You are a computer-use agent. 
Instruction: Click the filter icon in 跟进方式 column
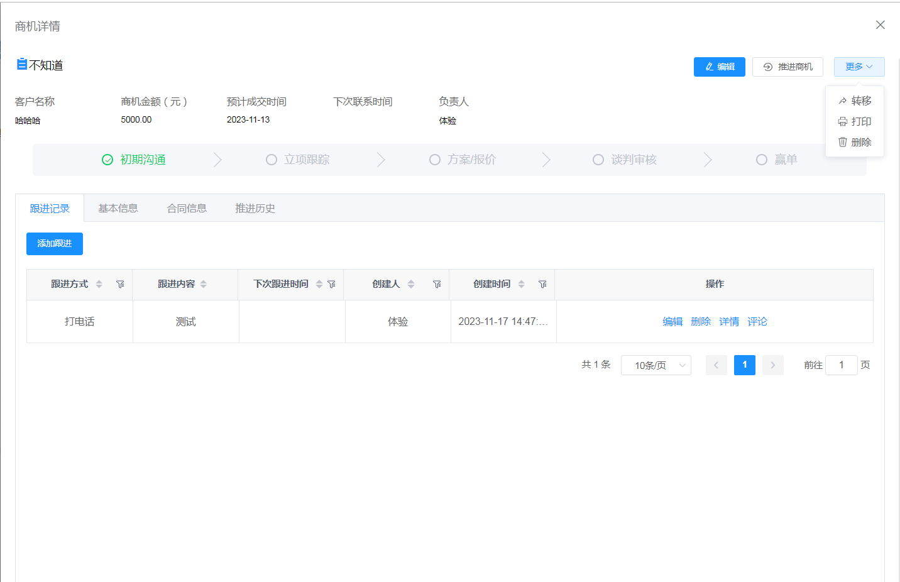click(120, 285)
